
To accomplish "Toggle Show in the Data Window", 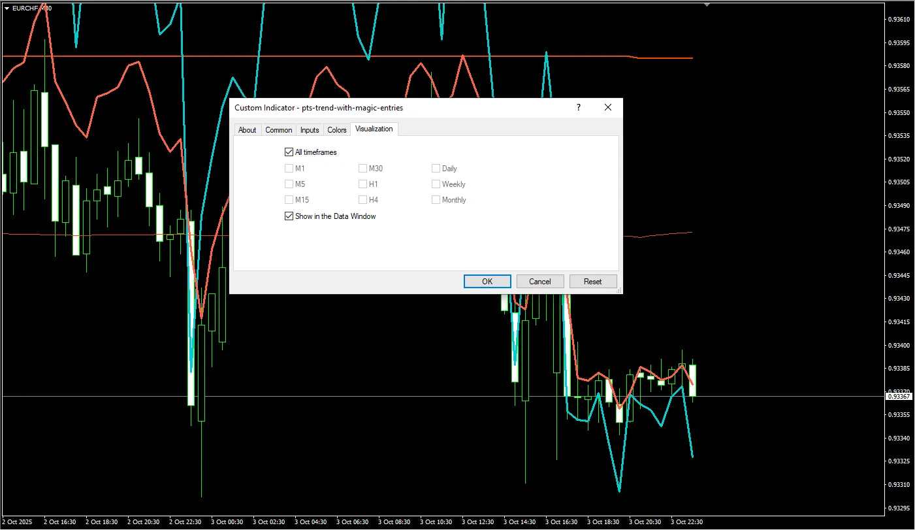I will coord(289,216).
